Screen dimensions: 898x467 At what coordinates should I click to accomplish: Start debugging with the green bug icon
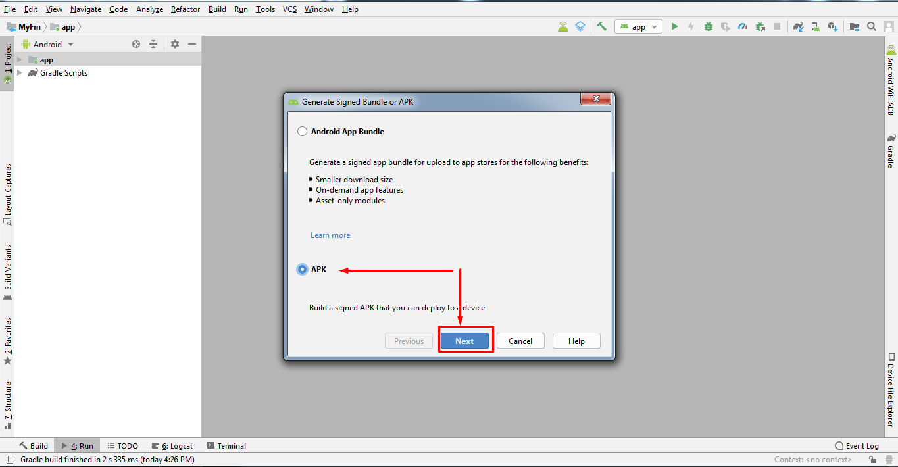pyautogui.click(x=709, y=27)
